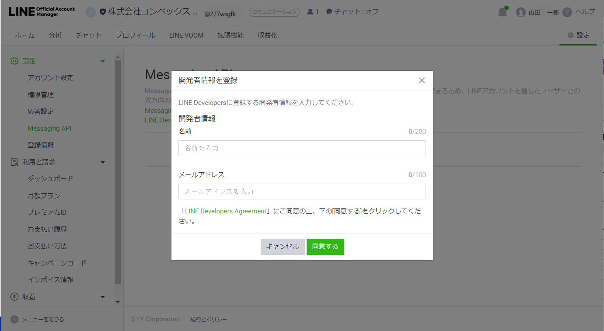Screen dimensions: 604x331
Task: Click the LINE Official Account Manager logo
Action: pos(42,12)
